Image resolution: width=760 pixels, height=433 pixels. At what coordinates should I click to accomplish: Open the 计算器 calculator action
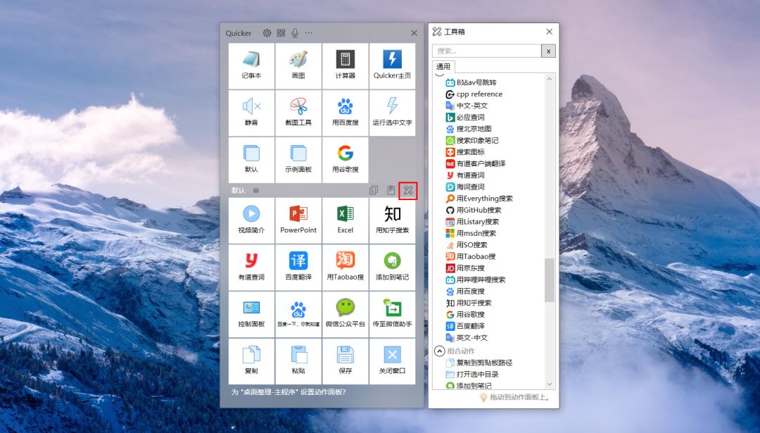coord(346,66)
